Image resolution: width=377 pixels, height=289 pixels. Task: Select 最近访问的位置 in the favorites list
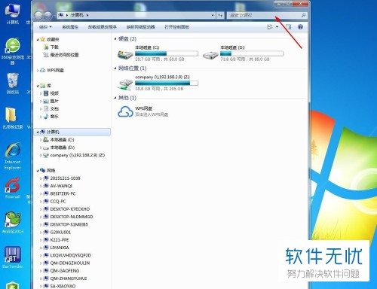coord(61,55)
